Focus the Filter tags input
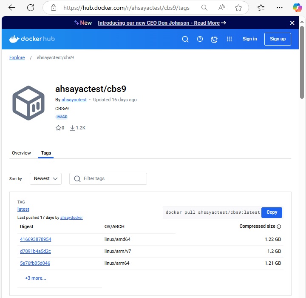 [108, 178]
